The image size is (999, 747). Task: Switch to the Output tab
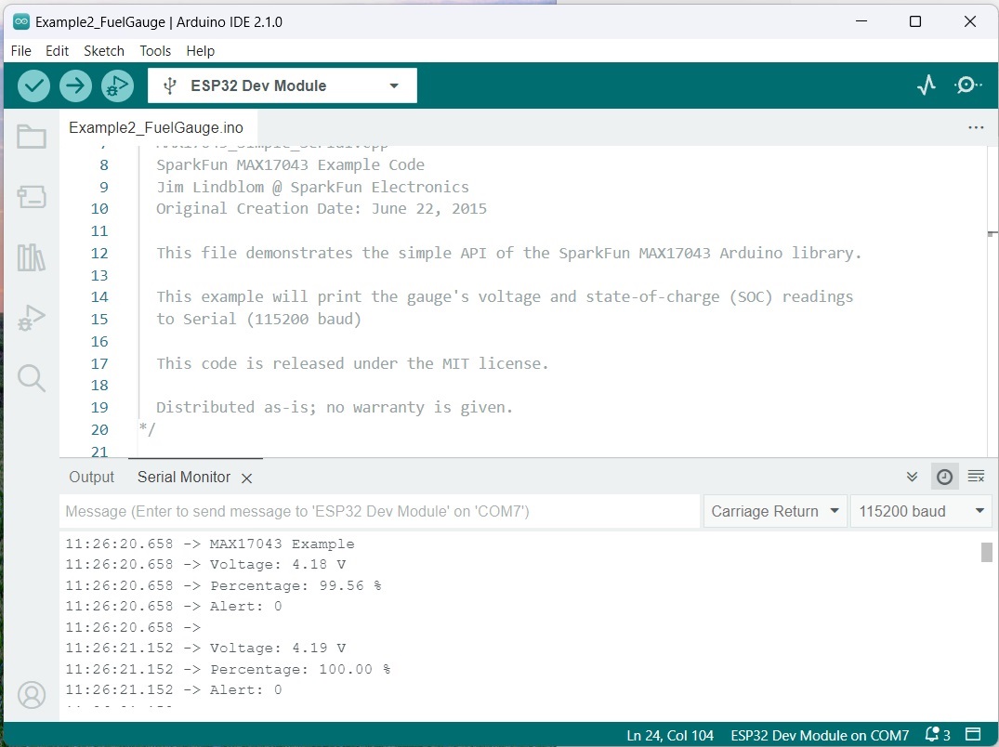92,477
